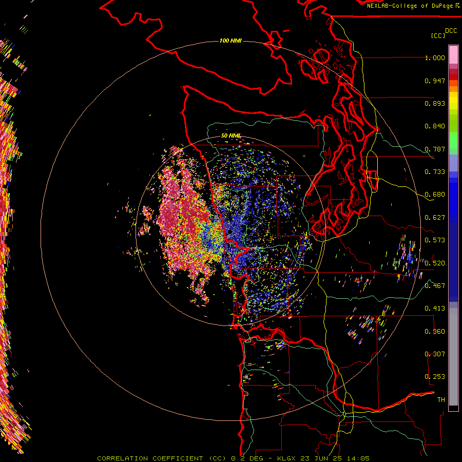Image resolution: width=462 pixels, height=462 pixels.
Task: Select the 0.253 color scale value
Action: [x=435, y=377]
